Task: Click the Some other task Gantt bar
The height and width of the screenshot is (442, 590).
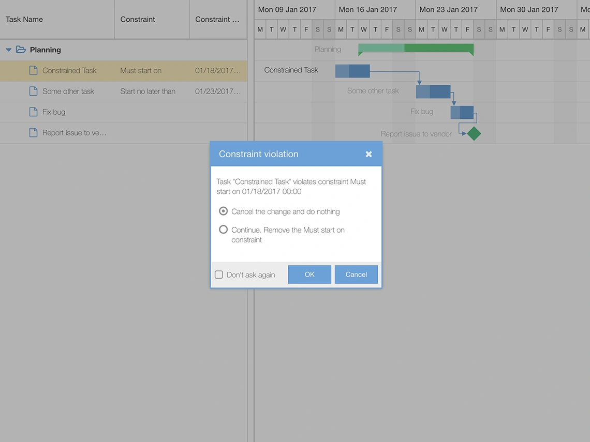Action: pos(433,92)
